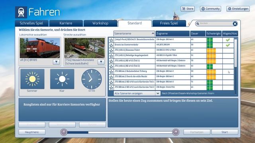Sort by Abgeschlossen column header
Viewport: 255px width, 143px height.
click(x=230, y=33)
